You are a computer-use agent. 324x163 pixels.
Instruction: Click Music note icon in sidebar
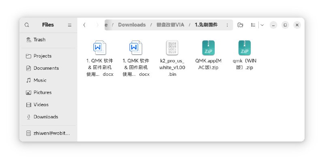click(28, 80)
